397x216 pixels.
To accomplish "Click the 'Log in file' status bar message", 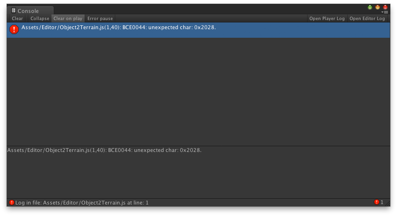I will [82, 203].
